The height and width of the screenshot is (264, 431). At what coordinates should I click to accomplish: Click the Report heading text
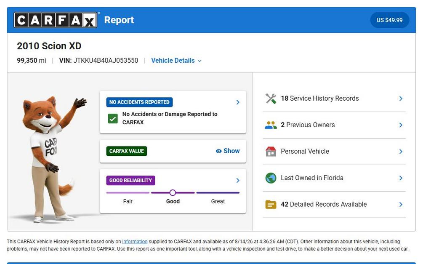pyautogui.click(x=119, y=20)
